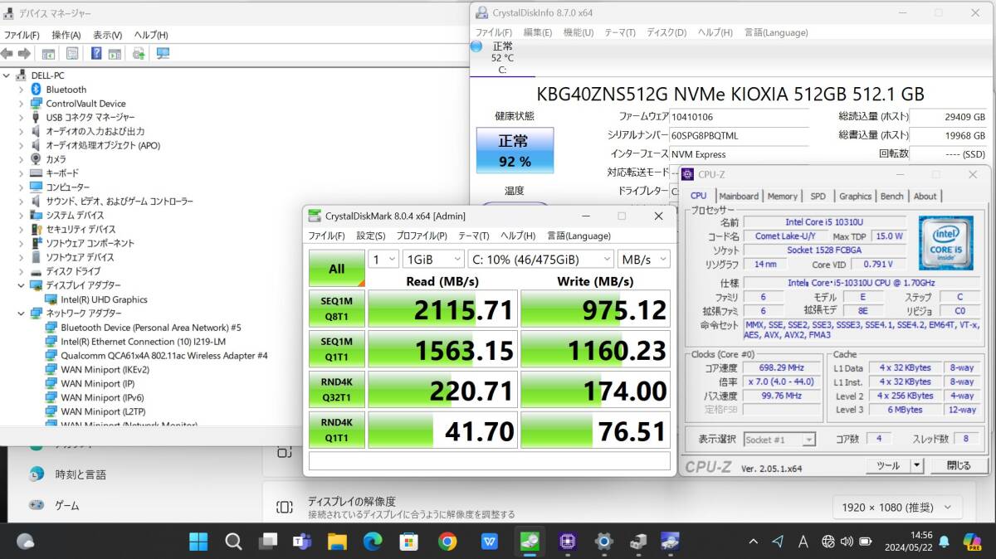Switch to the Bench tab in CPU-Z
996x559 pixels.
tap(892, 197)
